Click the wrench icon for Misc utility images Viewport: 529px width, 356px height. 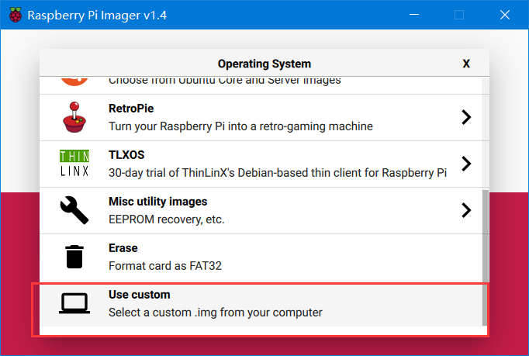tap(74, 210)
